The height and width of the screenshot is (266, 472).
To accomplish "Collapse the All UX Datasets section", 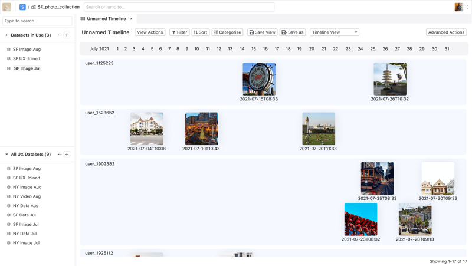I will pyautogui.click(x=6, y=155).
